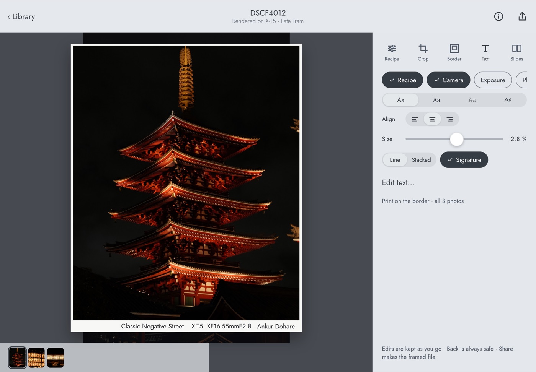Click 'Print on the border · all 3 photos'
Viewport: 536px width, 372px height.
423,201
